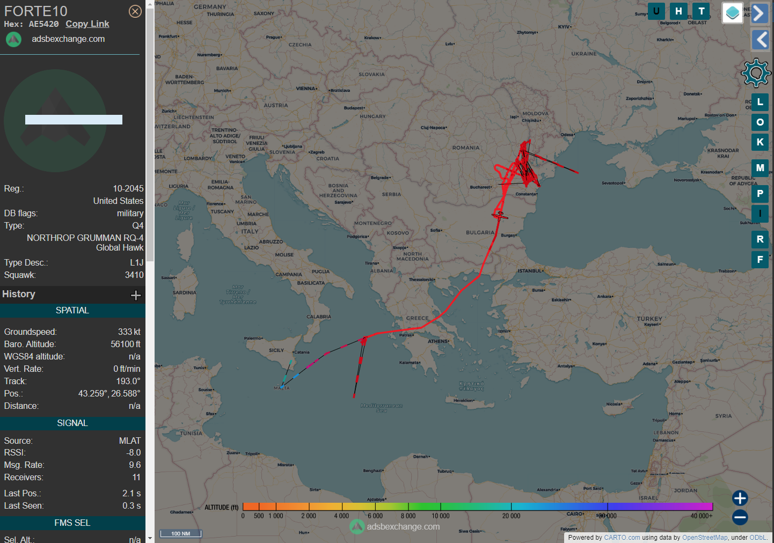Click the F map button
The height and width of the screenshot is (543, 774).
(x=760, y=260)
